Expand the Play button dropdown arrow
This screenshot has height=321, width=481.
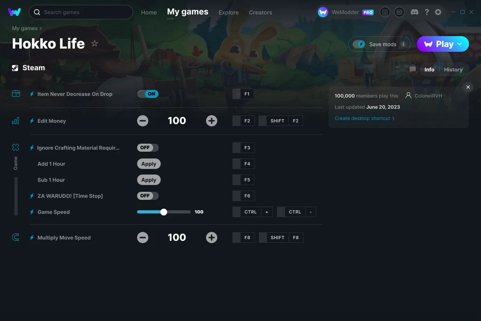coord(460,44)
